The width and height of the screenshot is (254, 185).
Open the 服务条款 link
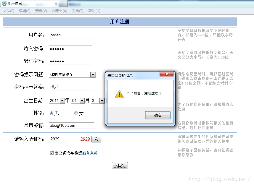(90, 153)
